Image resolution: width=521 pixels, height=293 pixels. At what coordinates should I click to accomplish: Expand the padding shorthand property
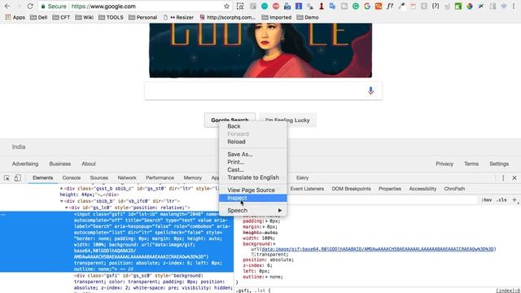pyautogui.click(x=267, y=221)
